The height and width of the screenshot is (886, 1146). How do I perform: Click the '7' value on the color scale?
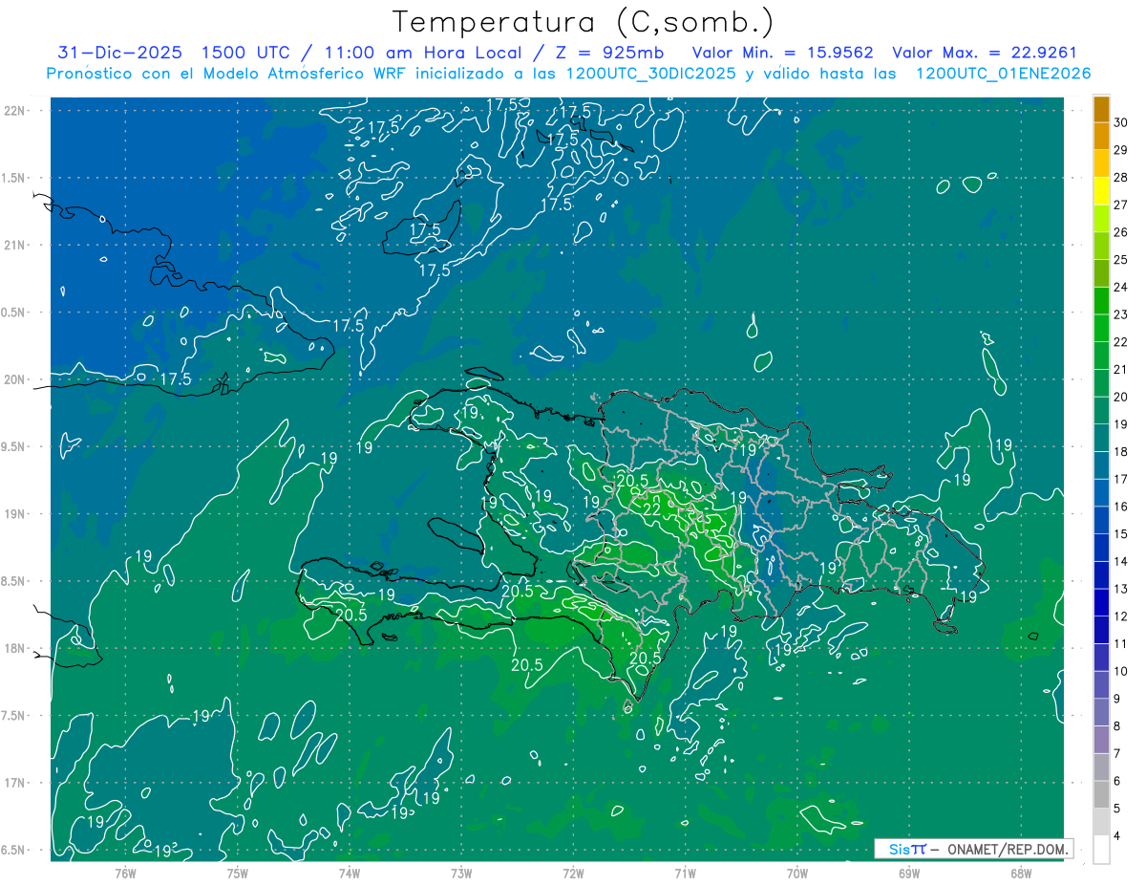coord(1119,754)
